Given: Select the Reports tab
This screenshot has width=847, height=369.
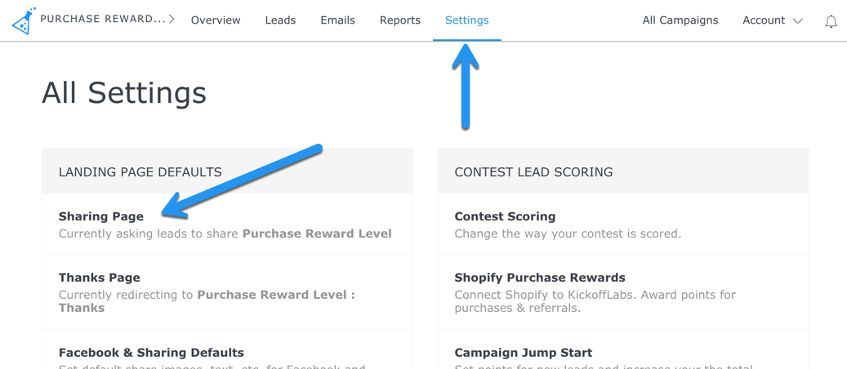Looking at the screenshot, I should pyautogui.click(x=400, y=20).
